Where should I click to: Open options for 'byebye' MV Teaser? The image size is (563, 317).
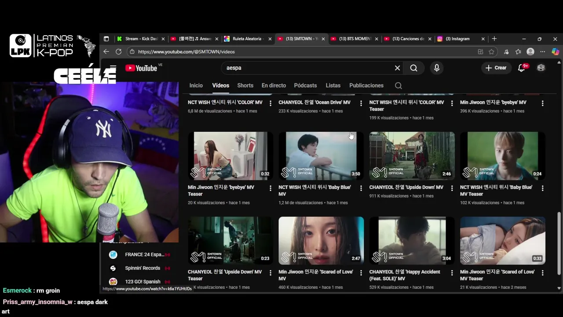point(270,188)
